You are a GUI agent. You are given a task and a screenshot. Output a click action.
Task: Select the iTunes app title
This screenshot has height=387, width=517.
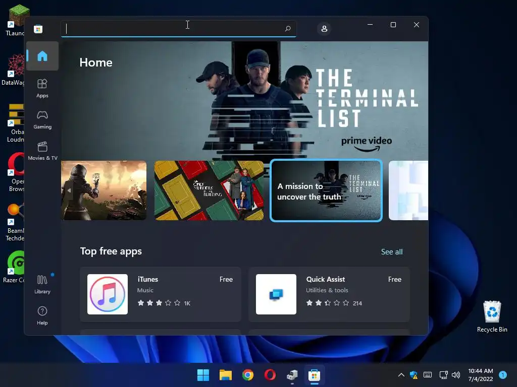(148, 279)
